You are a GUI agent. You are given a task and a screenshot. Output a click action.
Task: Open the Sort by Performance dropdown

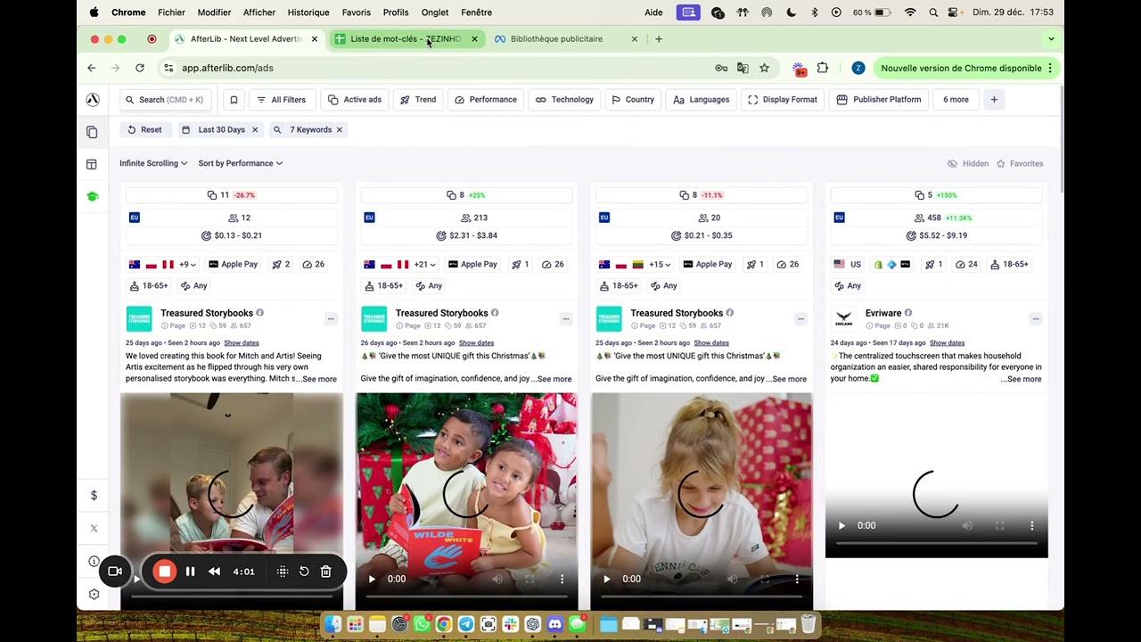(x=241, y=163)
